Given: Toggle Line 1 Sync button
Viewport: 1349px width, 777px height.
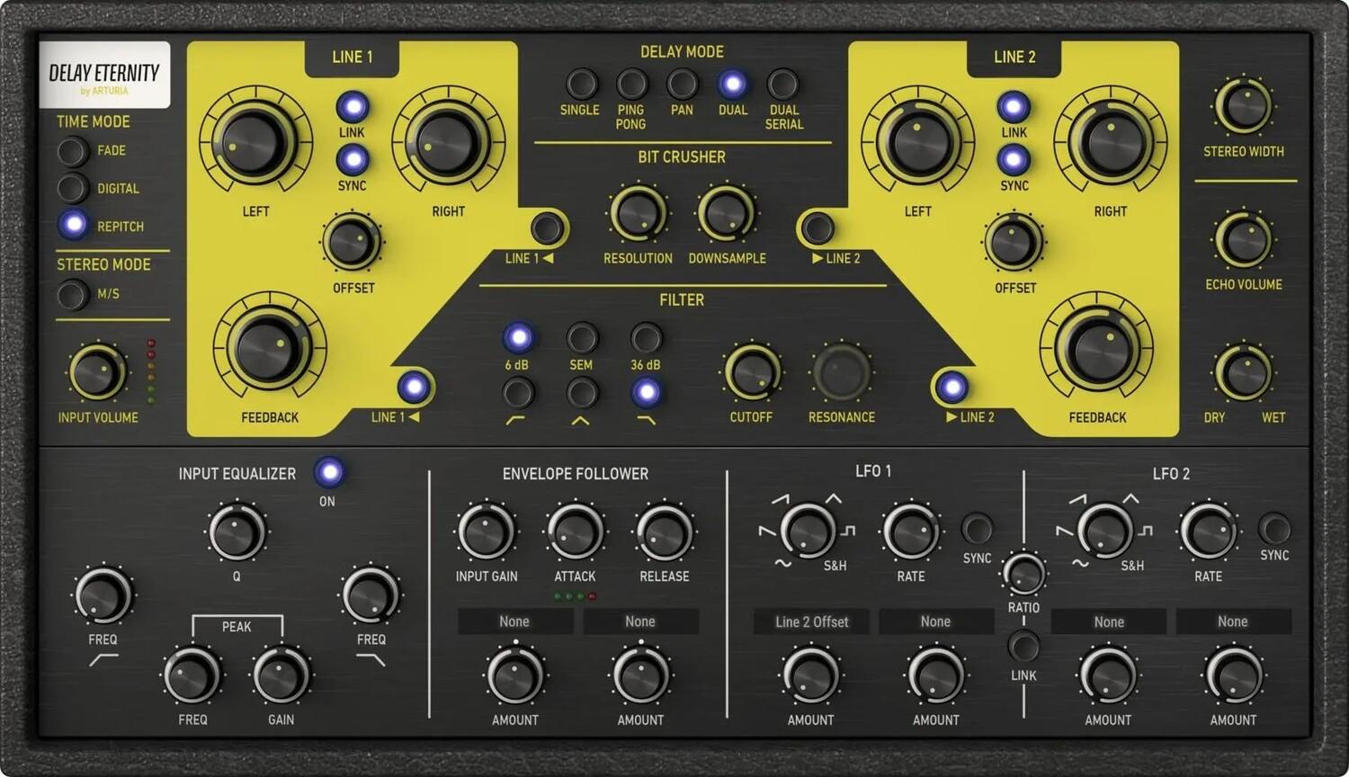Looking at the screenshot, I should point(352,160).
